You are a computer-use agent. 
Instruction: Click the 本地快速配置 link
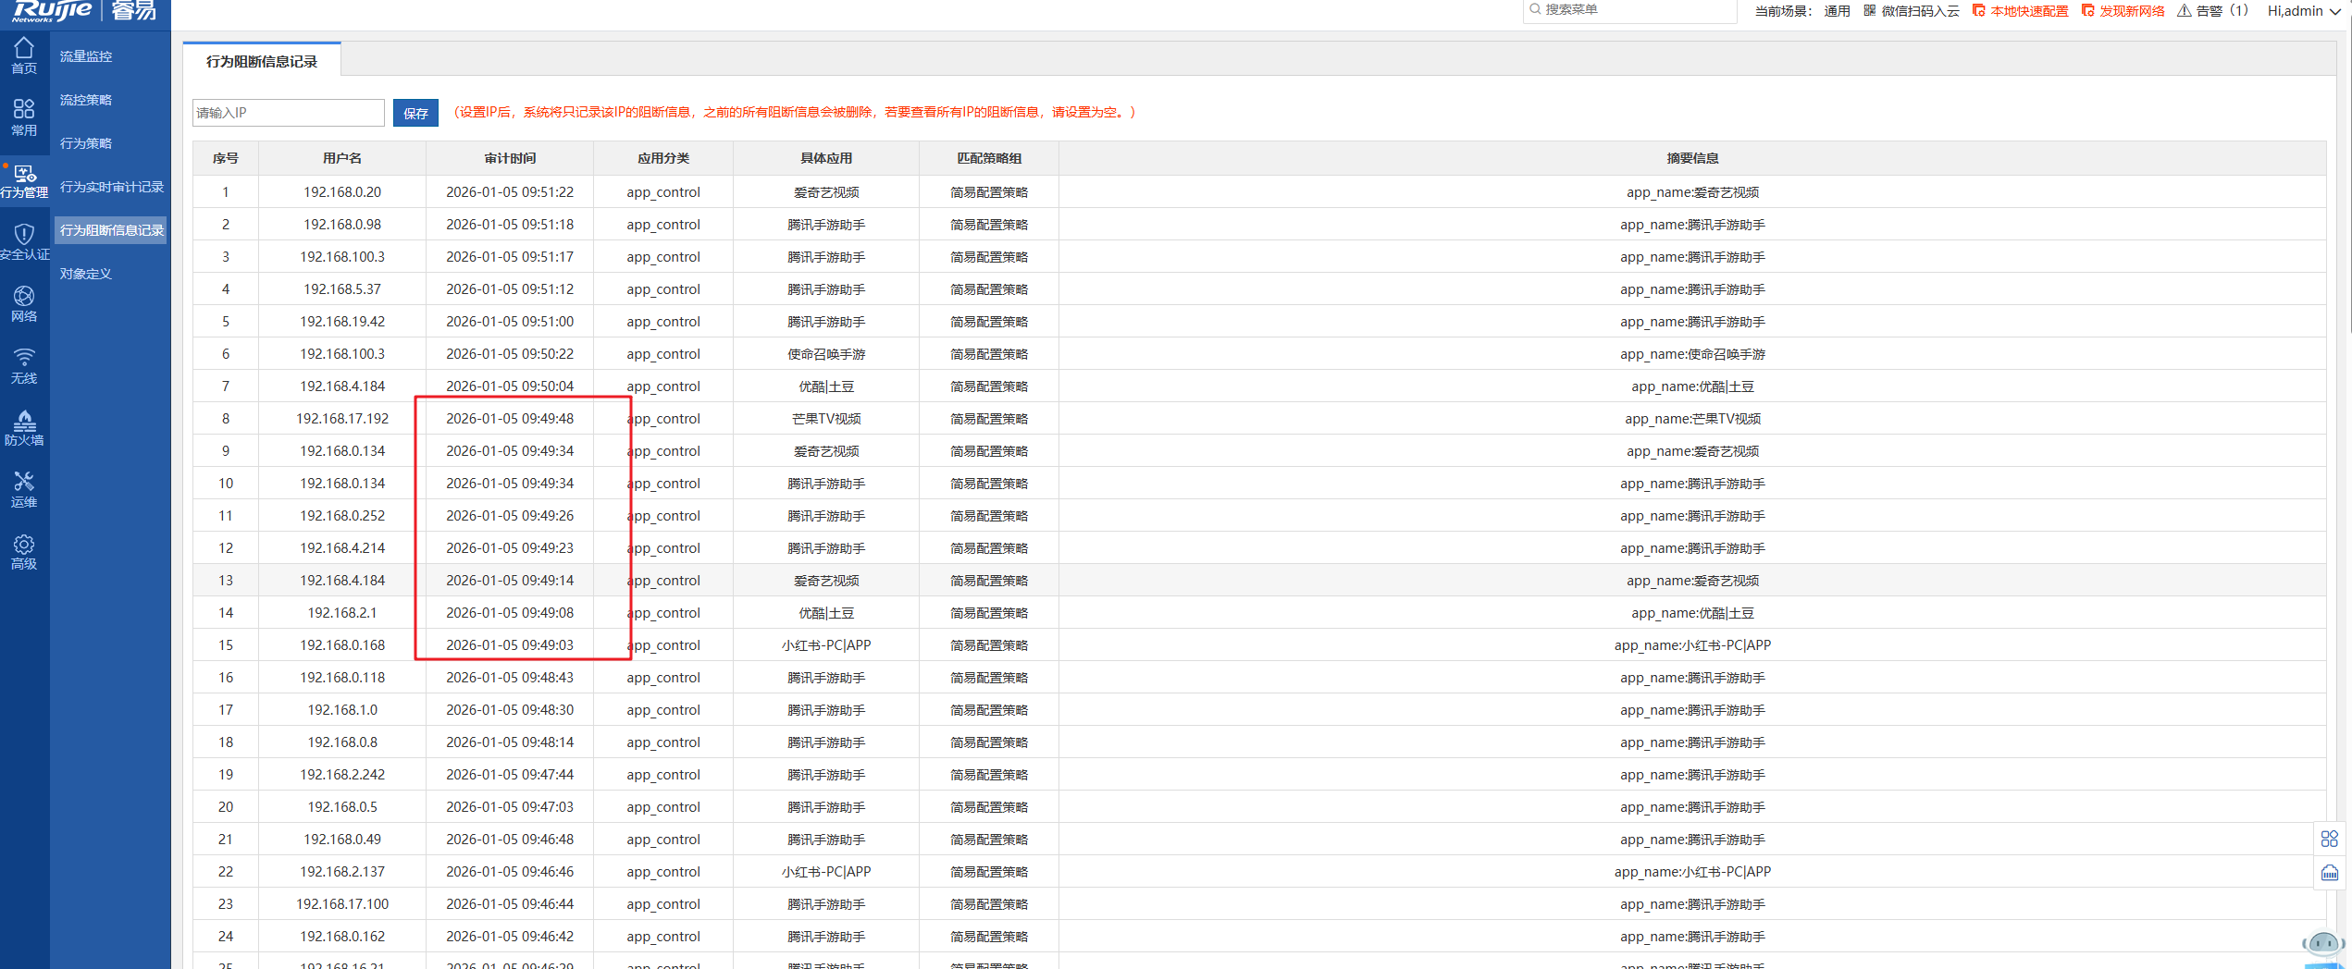click(2020, 11)
